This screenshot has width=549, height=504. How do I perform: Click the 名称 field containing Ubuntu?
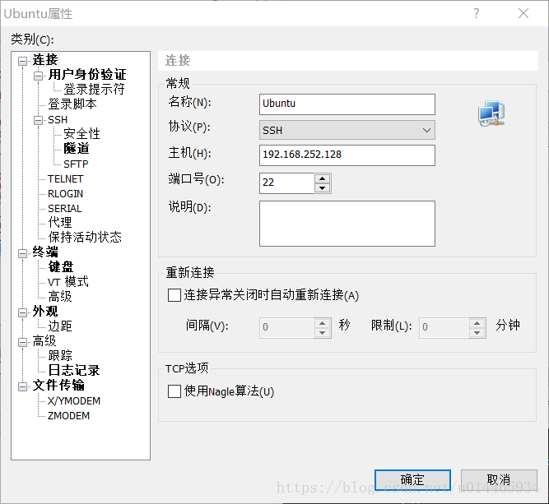[347, 104]
